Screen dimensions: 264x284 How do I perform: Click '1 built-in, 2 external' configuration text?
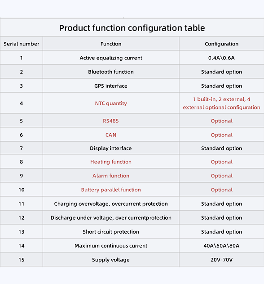[219, 99]
